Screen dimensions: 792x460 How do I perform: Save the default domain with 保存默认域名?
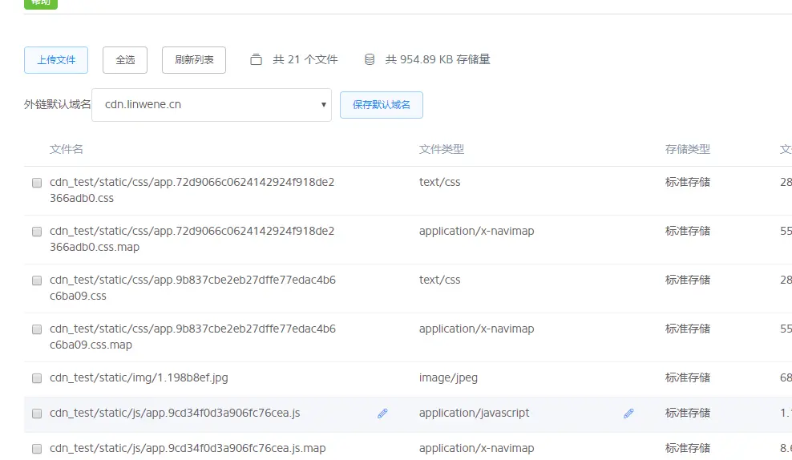click(x=382, y=105)
